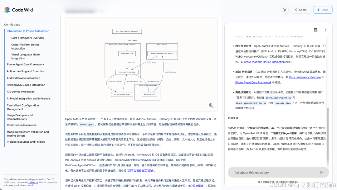Screen dimensions: 337x190
Task: Click the 核心框架概述 article link
Action: [195, 186]
